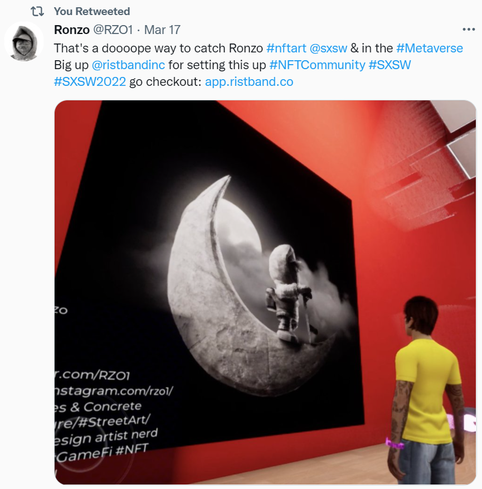482x489 pixels.
Task: Click the #Metaverse hashtag
Action: coord(430,49)
